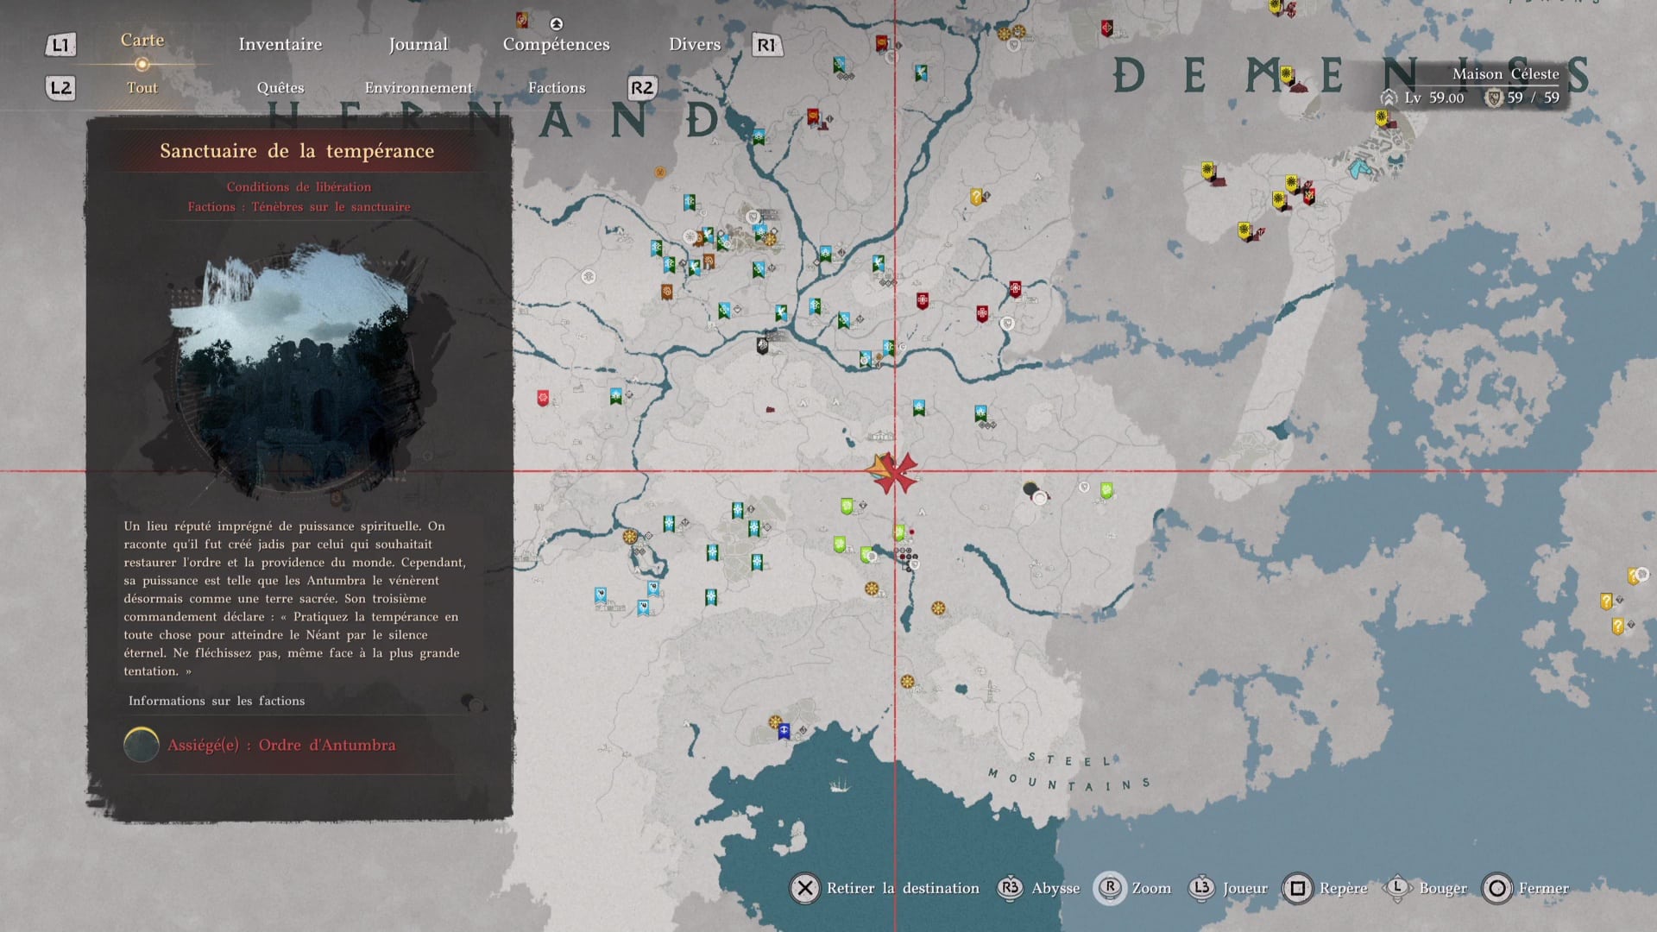1657x932 pixels.
Task: Select the Environnement map filter
Action: pyautogui.click(x=419, y=88)
